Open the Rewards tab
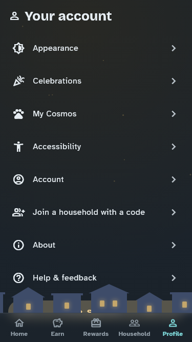The height and width of the screenshot is (342, 192). point(96,327)
